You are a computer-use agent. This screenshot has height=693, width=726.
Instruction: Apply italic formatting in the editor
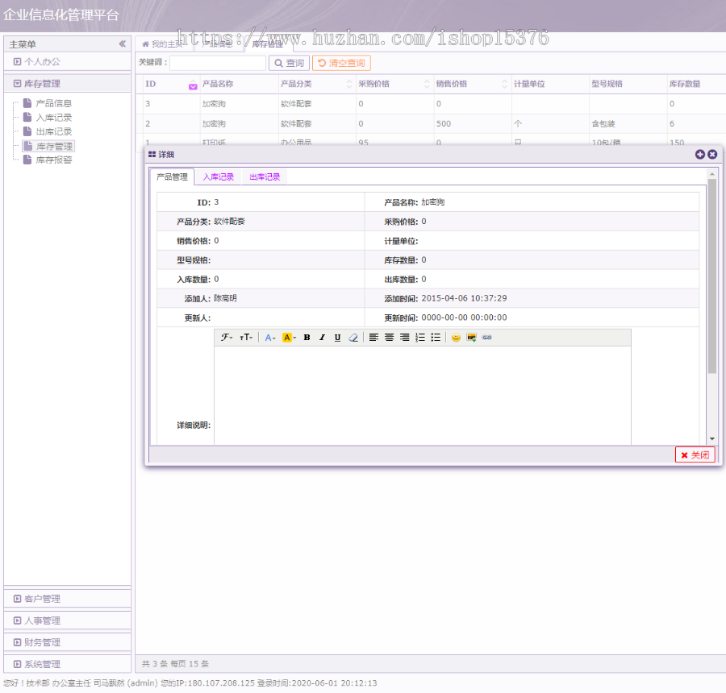click(321, 338)
